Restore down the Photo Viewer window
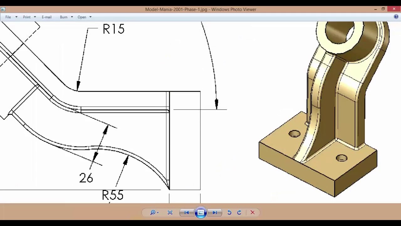The image size is (401, 226). [x=383, y=9]
